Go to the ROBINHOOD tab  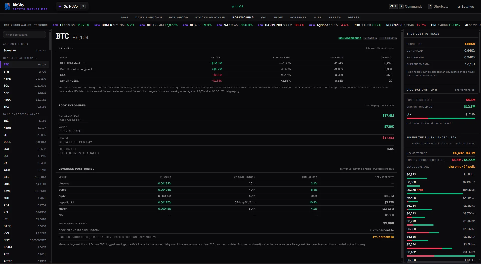(x=178, y=17)
